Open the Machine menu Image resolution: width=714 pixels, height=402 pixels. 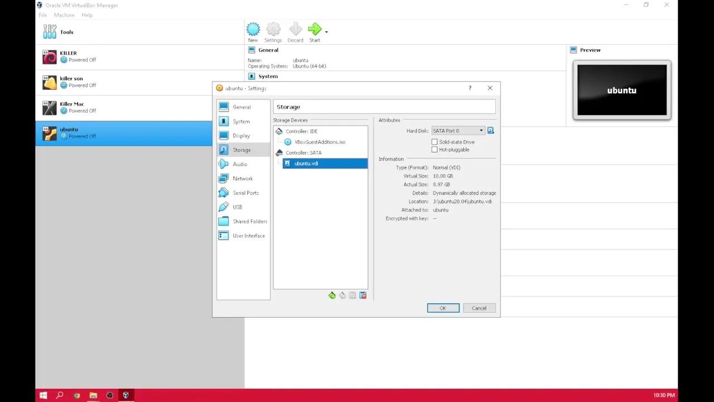coord(64,15)
